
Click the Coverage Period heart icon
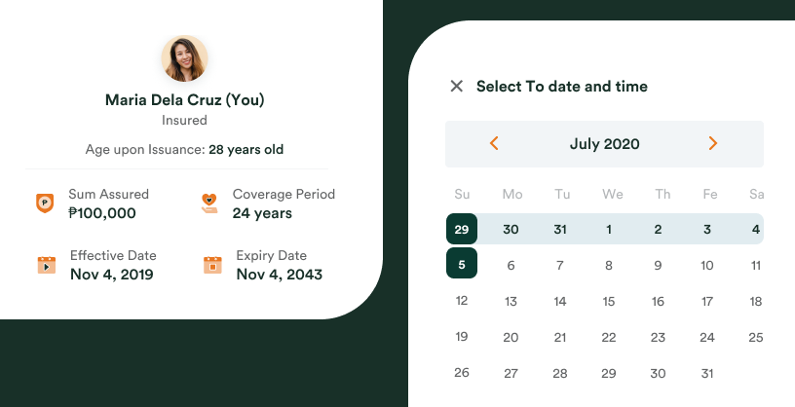[x=208, y=203]
